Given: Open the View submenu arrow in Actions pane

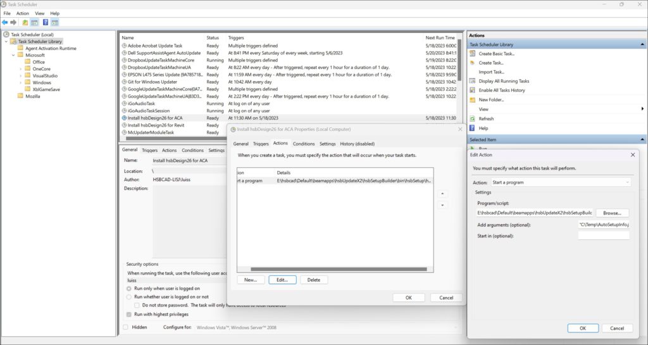Looking at the screenshot, I should click(643, 109).
